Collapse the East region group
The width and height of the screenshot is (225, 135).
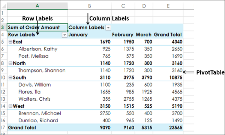pyautogui.click(x=10, y=42)
